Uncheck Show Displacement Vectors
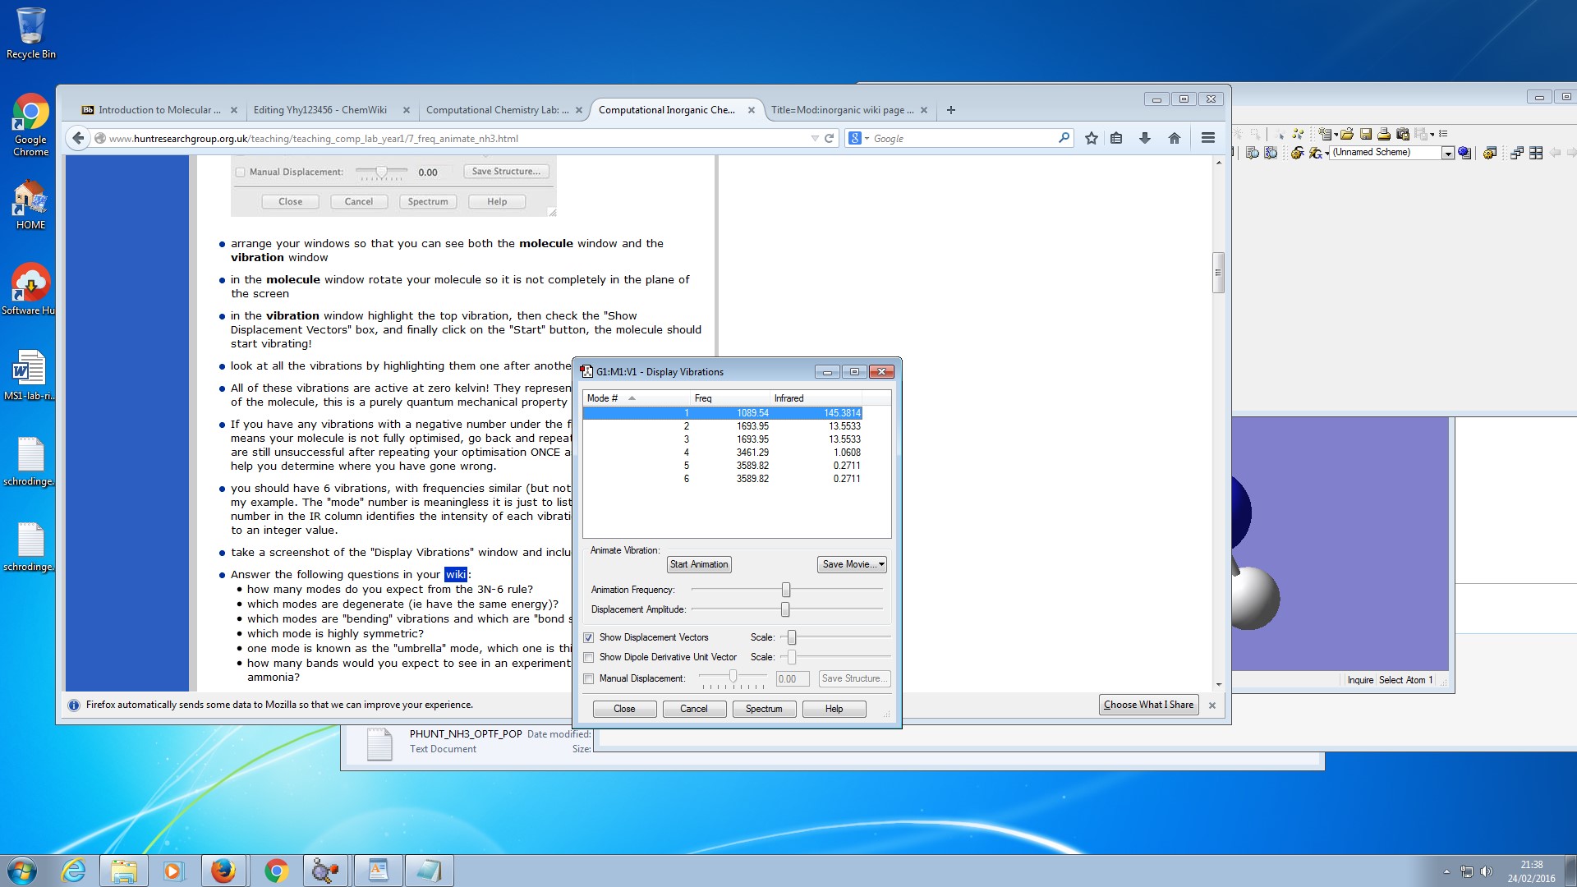This screenshot has height=887, width=1577. [x=589, y=637]
